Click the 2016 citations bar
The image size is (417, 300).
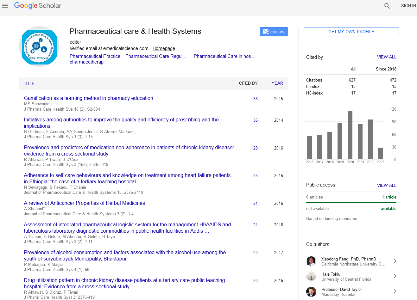(310, 148)
